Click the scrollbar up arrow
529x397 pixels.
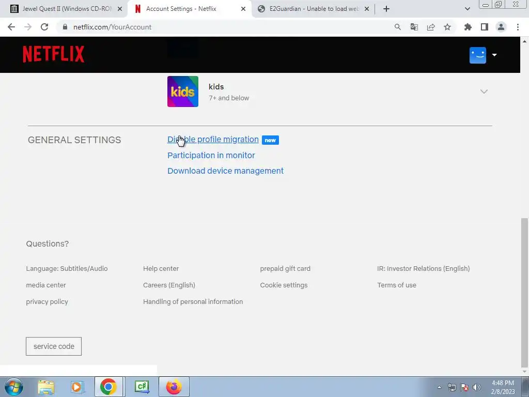point(524,41)
